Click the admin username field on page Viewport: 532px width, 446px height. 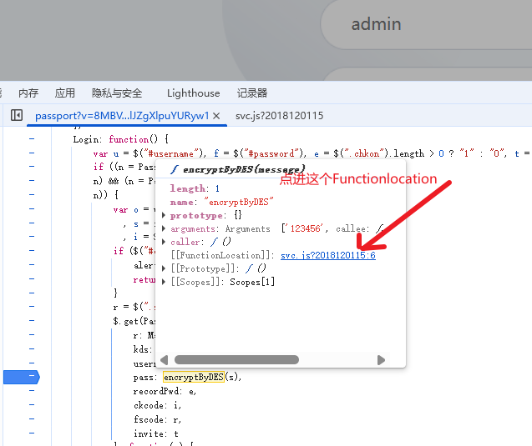point(426,25)
